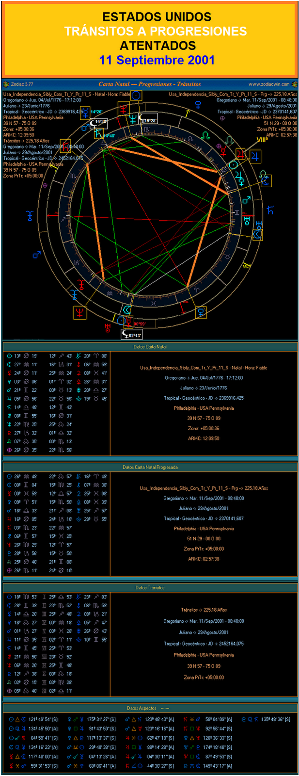The width and height of the screenshot is (299, 776).
Task: Select the blue Mars glyph at the lower left
Action: tap(36, 254)
